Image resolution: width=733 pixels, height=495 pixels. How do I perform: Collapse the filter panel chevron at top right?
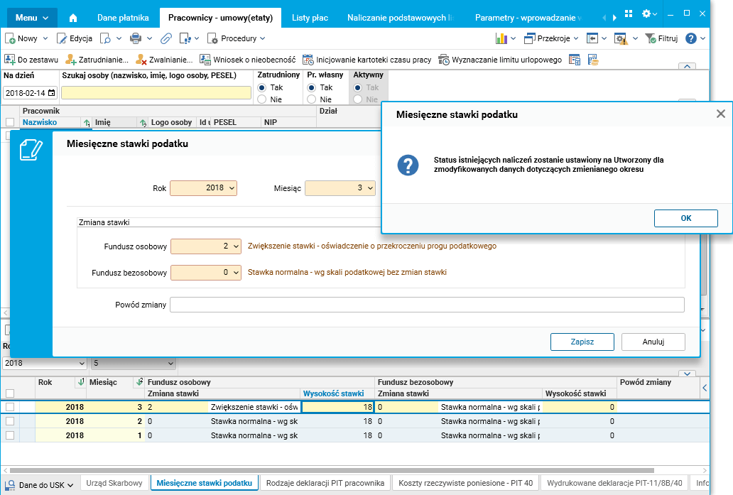point(688,66)
